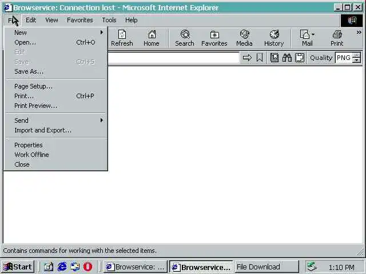366x274 pixels.
Task: Click the clipboard paste icon
Action: [300, 58]
